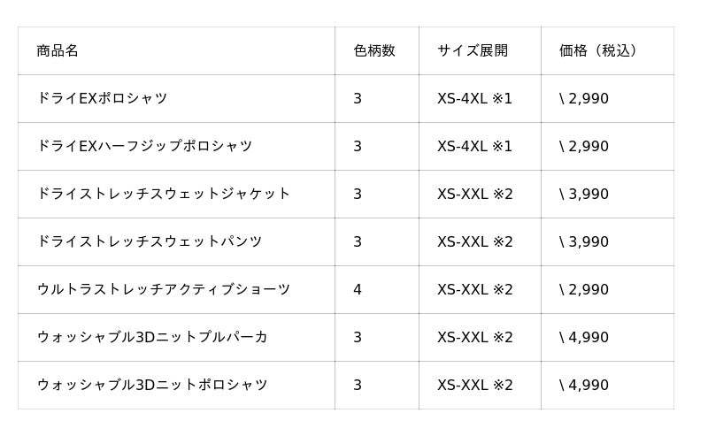Click the size range for ドライEXポロシャツ
Image resolution: width=708 pixels, height=436 pixels.
(474, 98)
